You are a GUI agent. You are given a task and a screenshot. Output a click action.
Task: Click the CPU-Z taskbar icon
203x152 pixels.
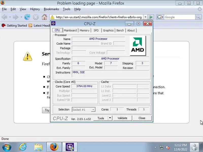[70, 147]
